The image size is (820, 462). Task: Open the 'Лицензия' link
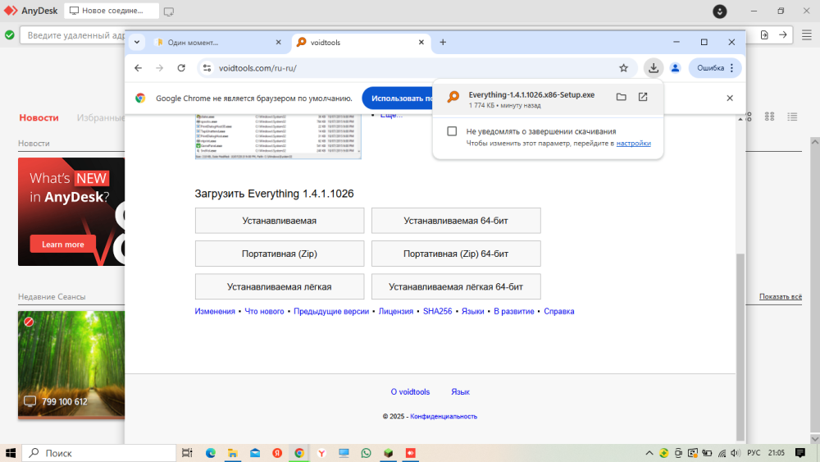coord(396,311)
